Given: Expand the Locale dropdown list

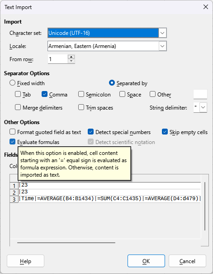Looking at the screenshot, I should pyautogui.click(x=162, y=46).
